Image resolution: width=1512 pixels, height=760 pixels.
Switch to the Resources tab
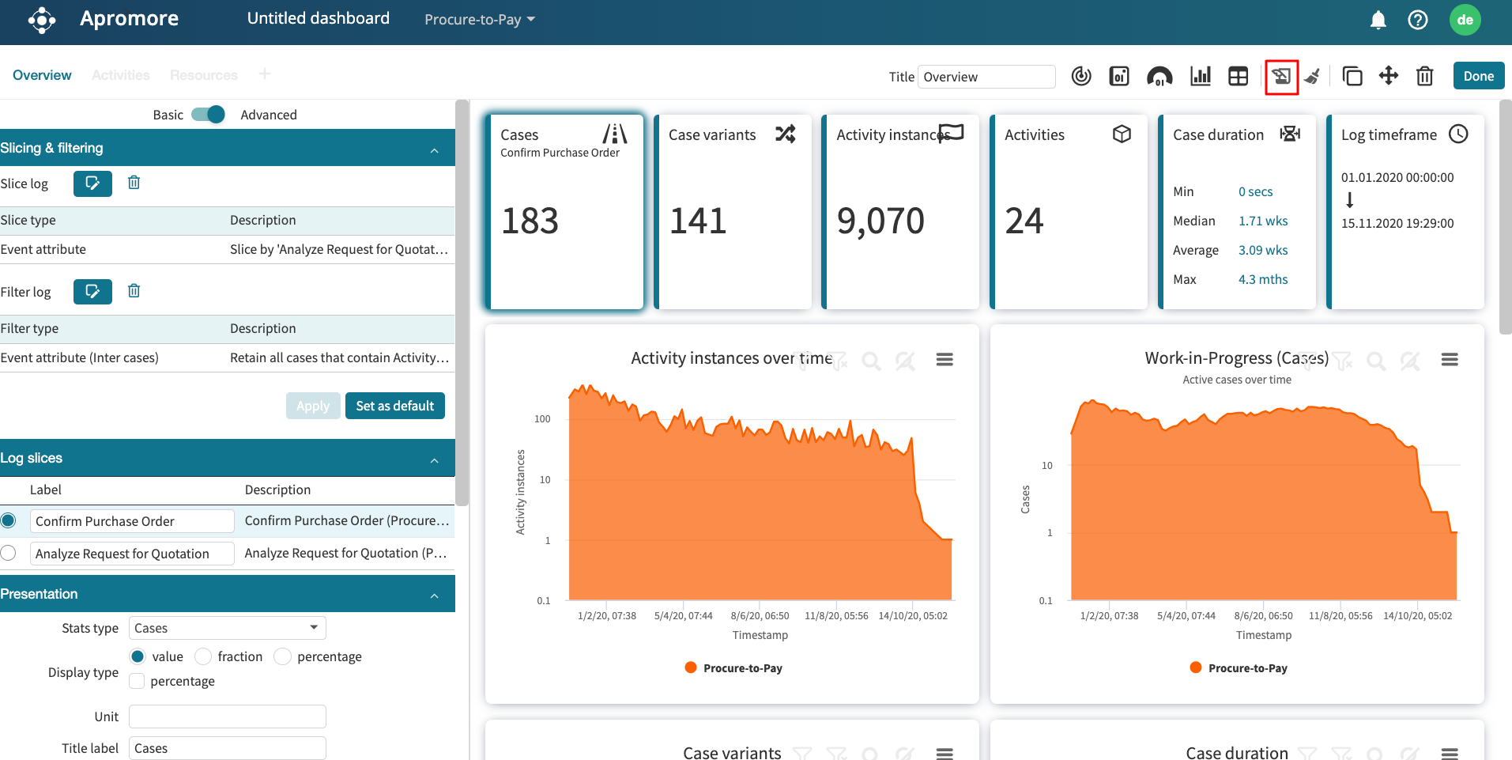click(x=203, y=75)
